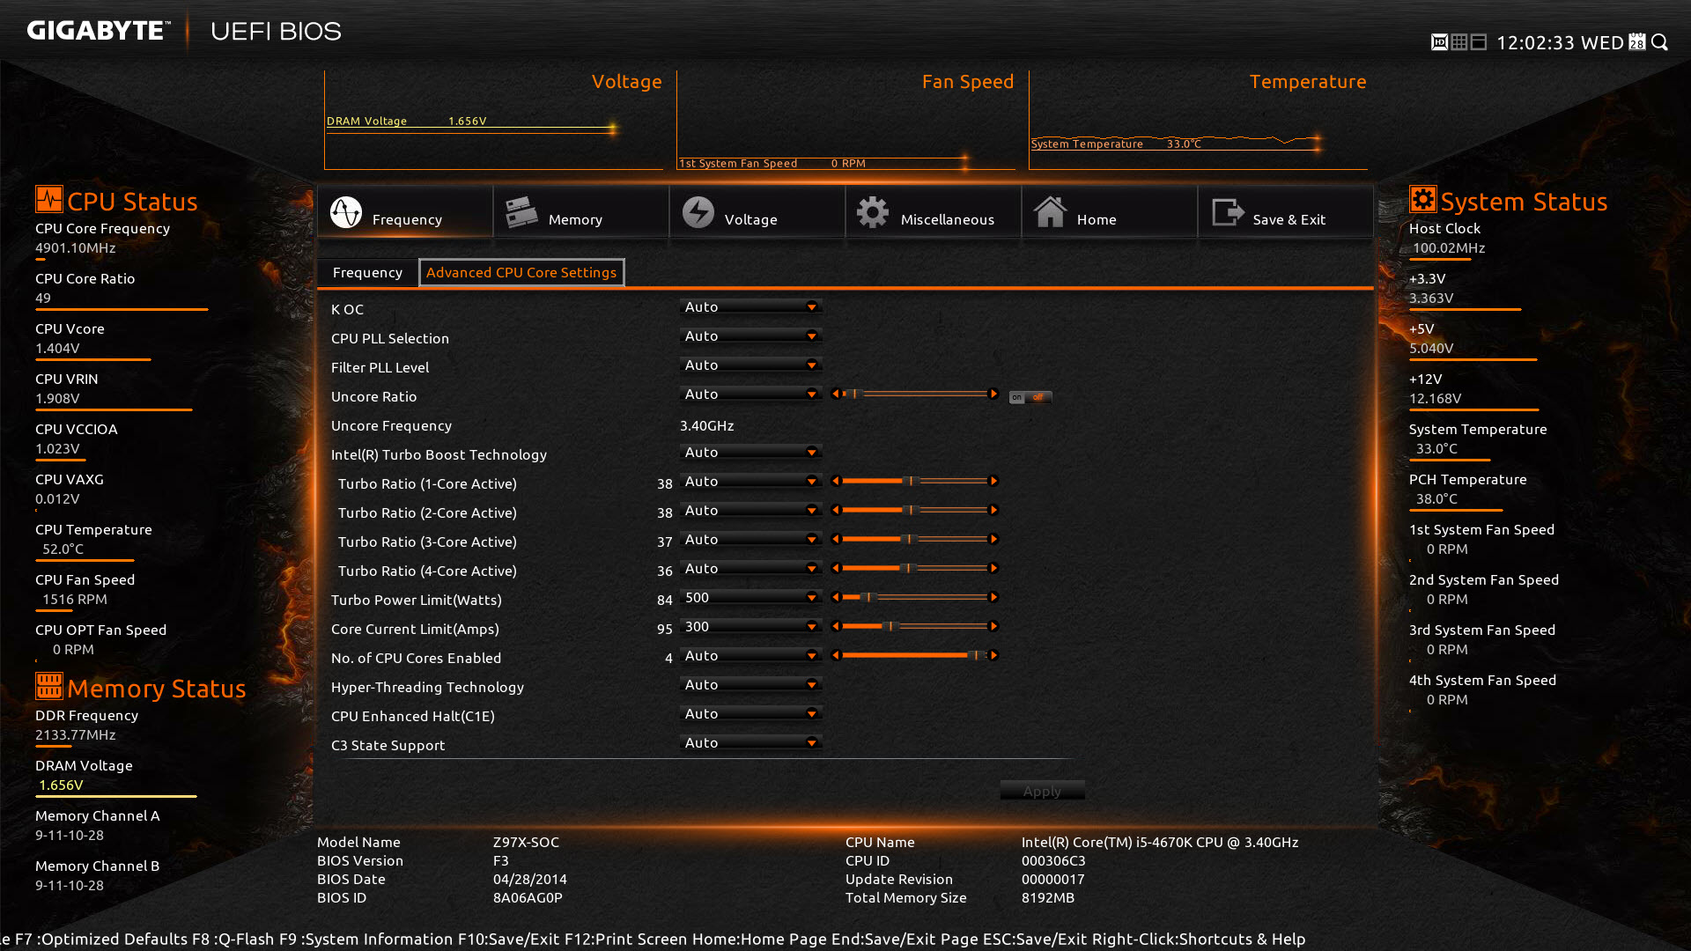The width and height of the screenshot is (1691, 951).
Task: Adjust the Turbo Ratio (3-Core Active) slider
Action: [x=914, y=539]
